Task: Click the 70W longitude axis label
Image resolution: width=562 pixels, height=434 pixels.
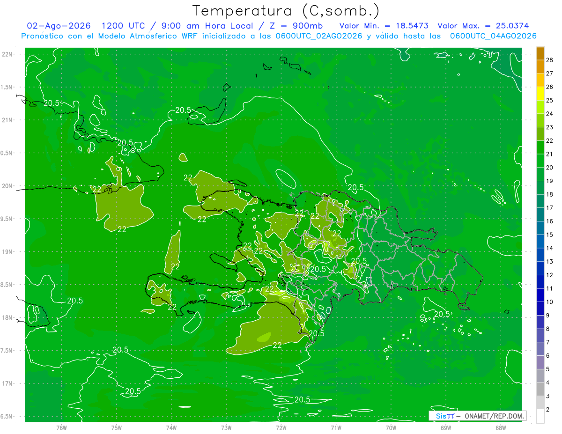Action: pos(391,427)
